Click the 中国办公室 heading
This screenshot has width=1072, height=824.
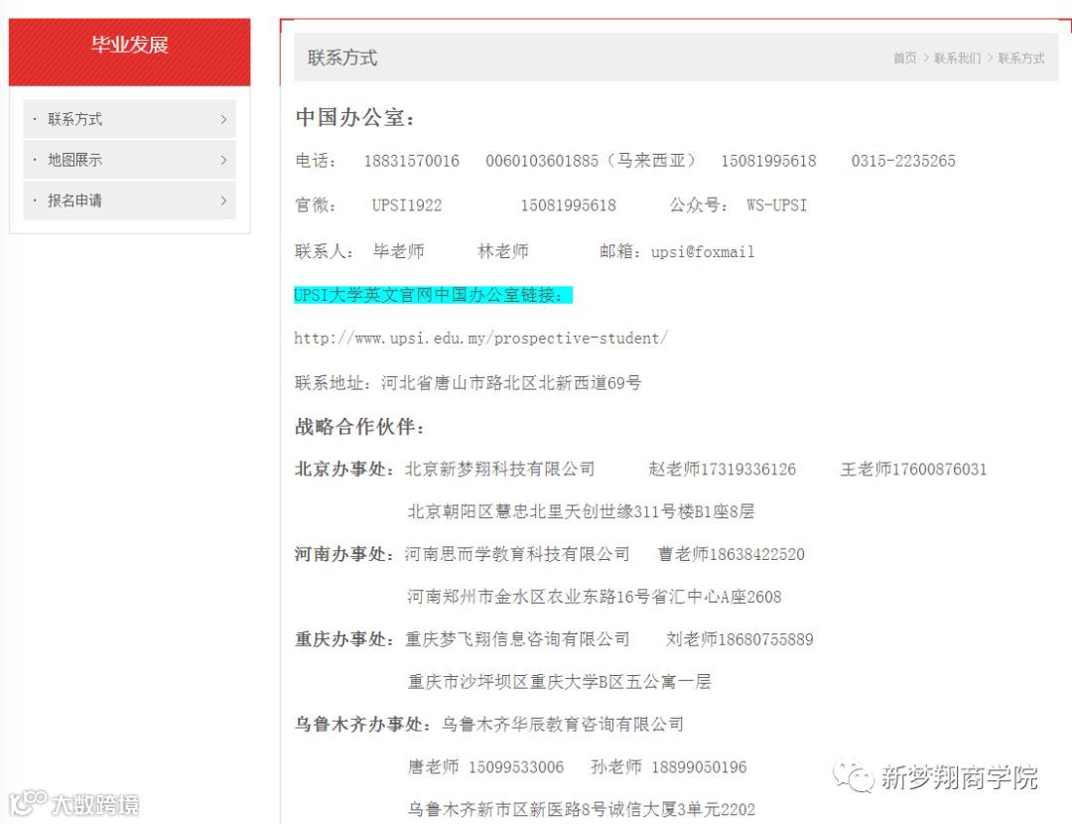point(354,117)
